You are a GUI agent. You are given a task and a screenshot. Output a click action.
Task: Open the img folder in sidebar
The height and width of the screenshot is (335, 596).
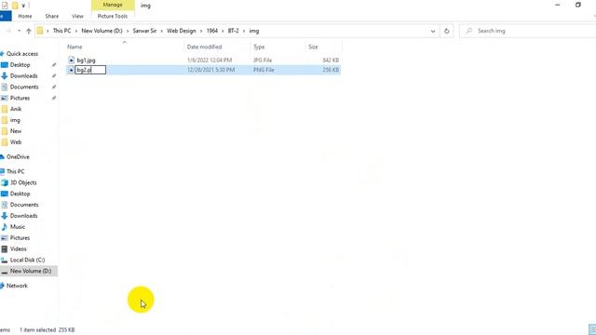[x=15, y=120]
